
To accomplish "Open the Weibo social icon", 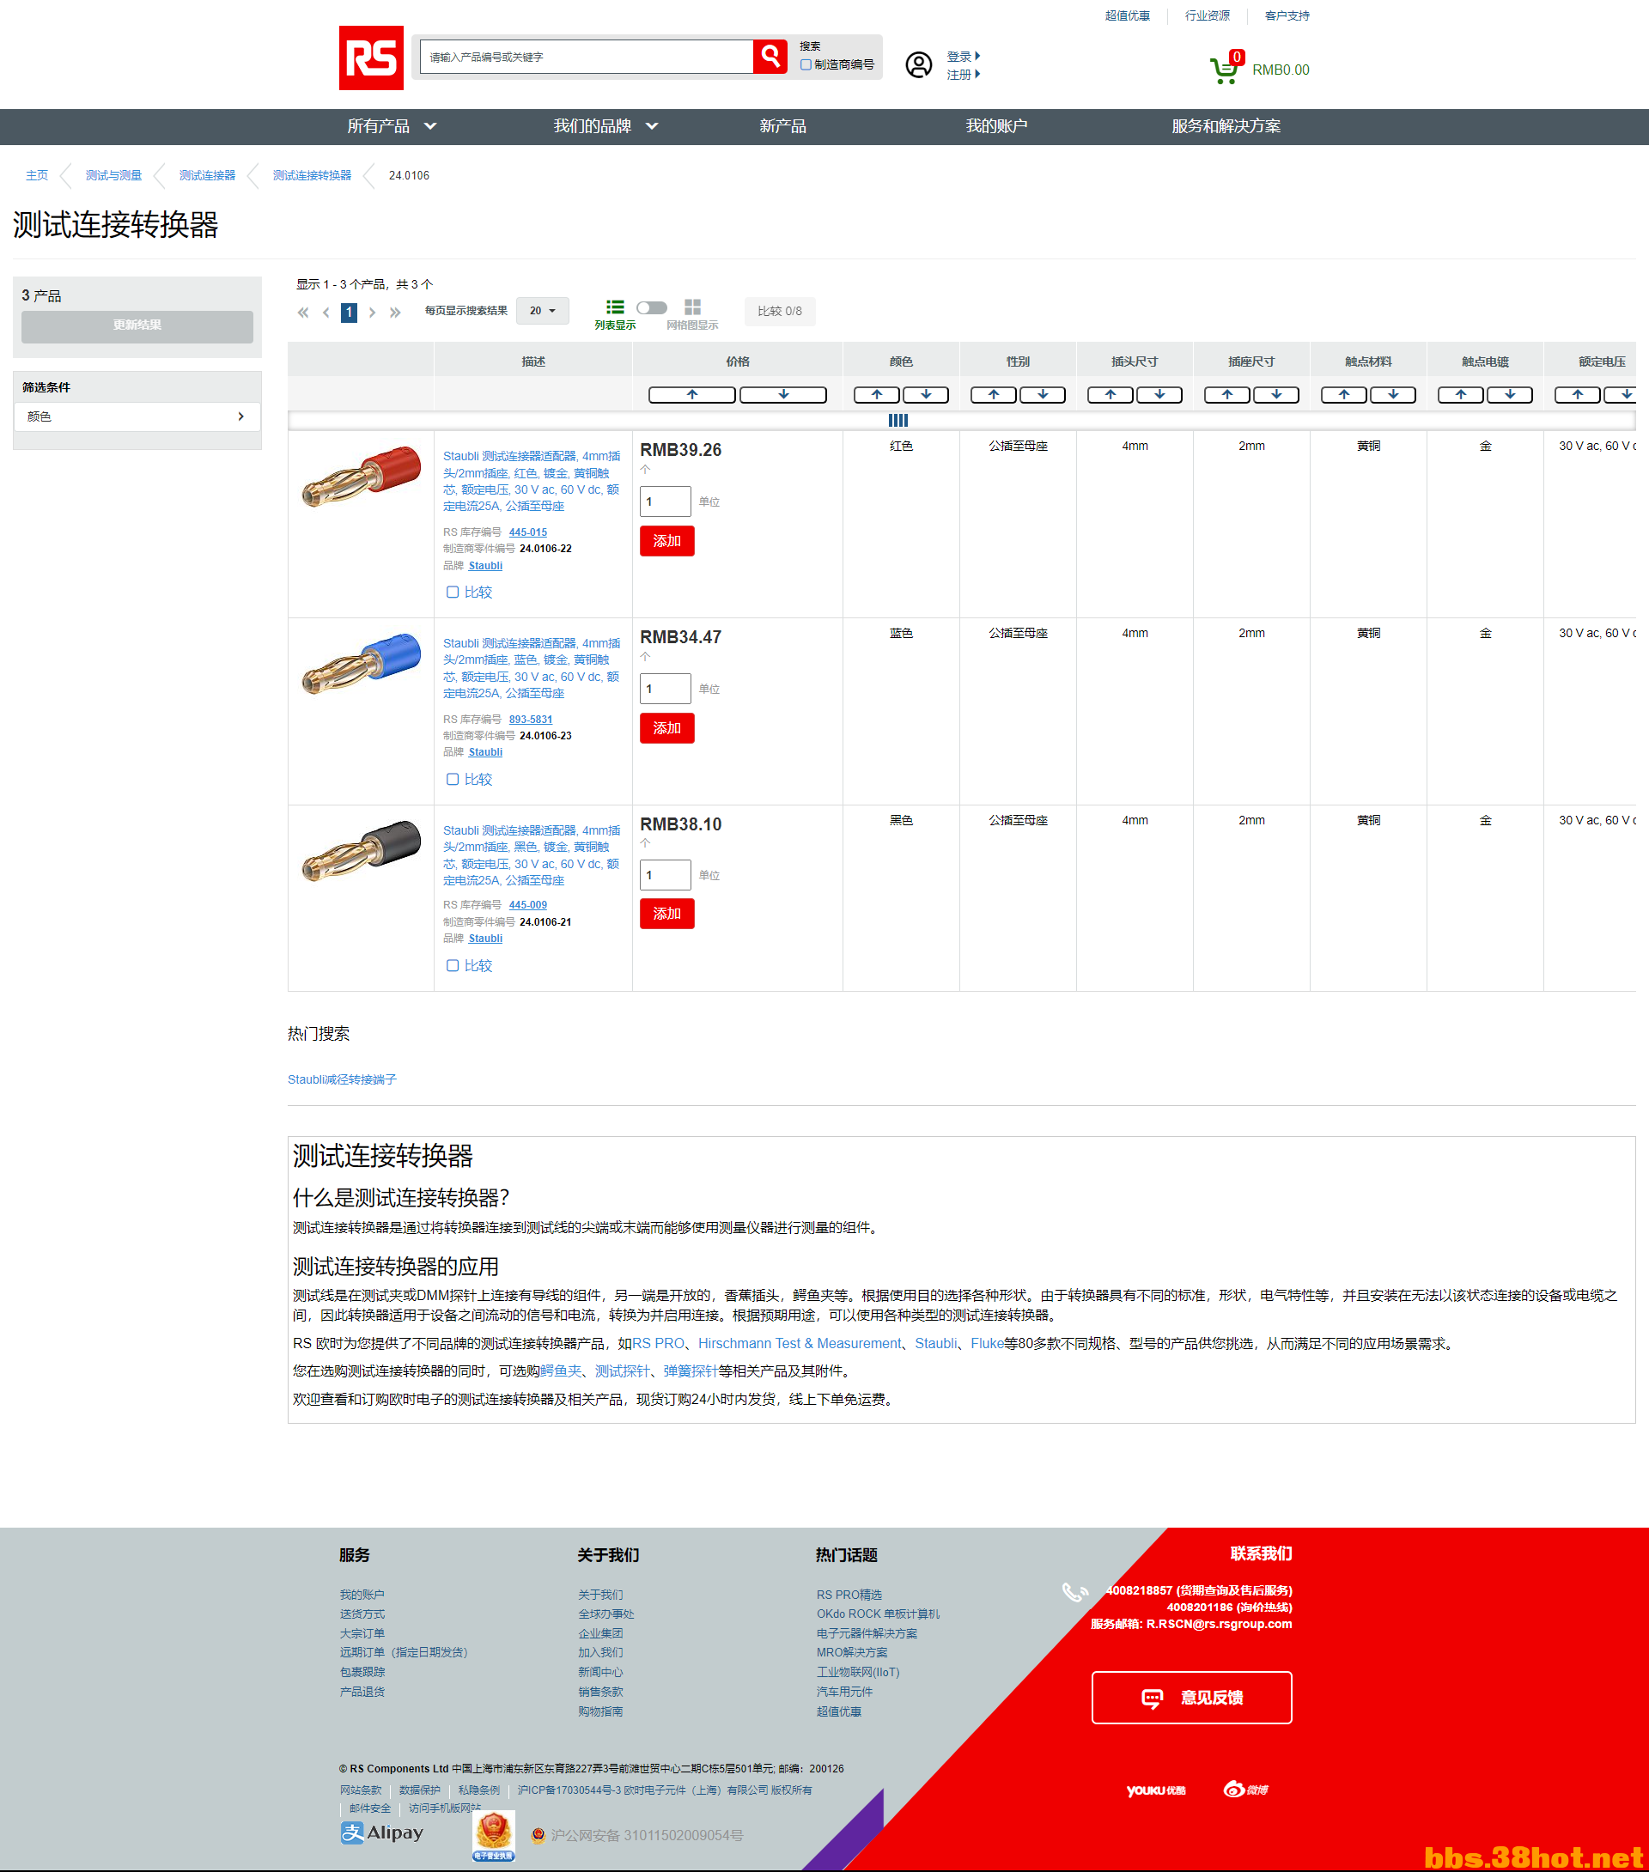I will click(x=1246, y=1790).
